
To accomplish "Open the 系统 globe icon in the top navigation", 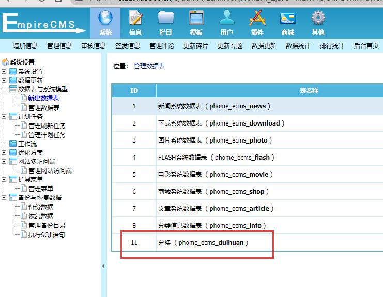I will [x=105, y=19].
